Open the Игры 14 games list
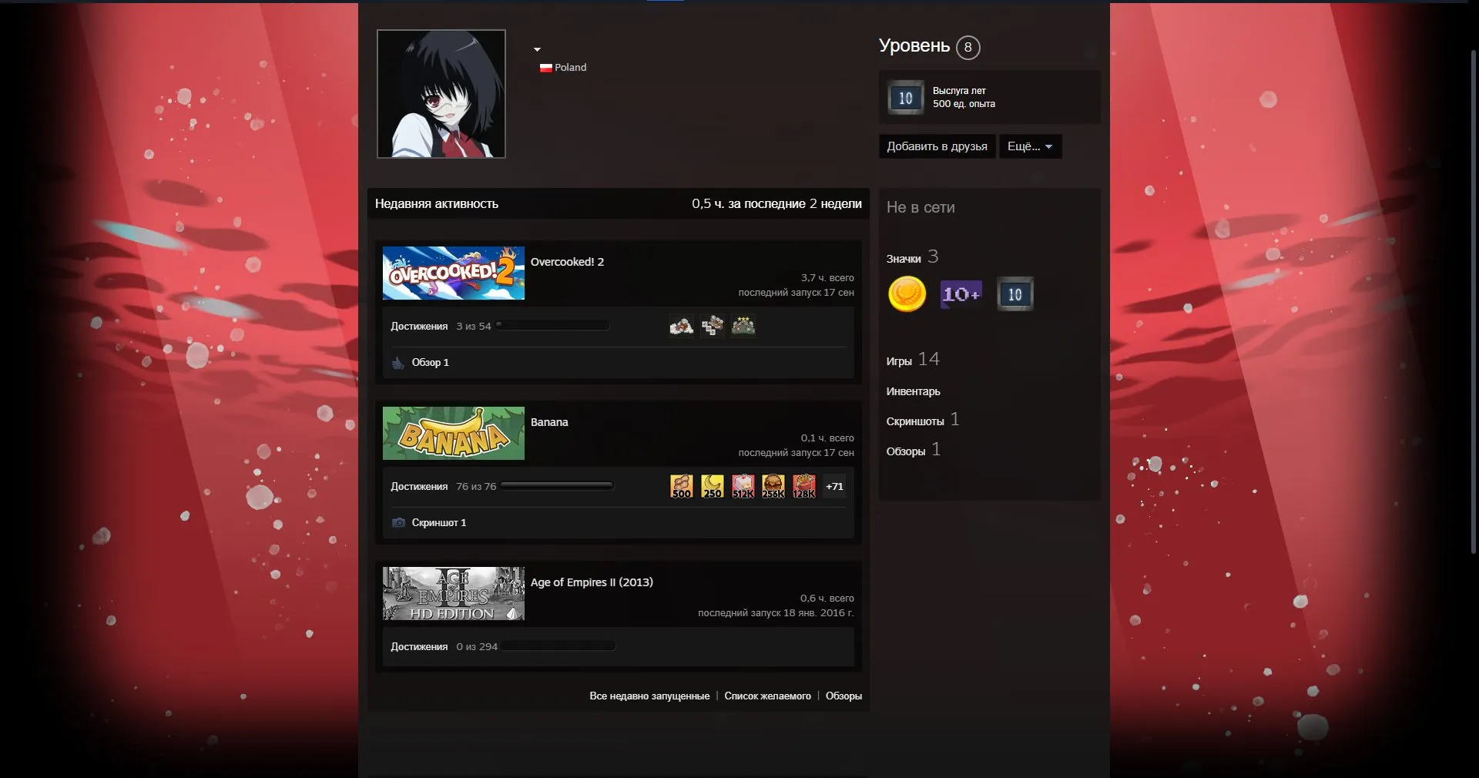This screenshot has width=1479, height=778. click(913, 359)
